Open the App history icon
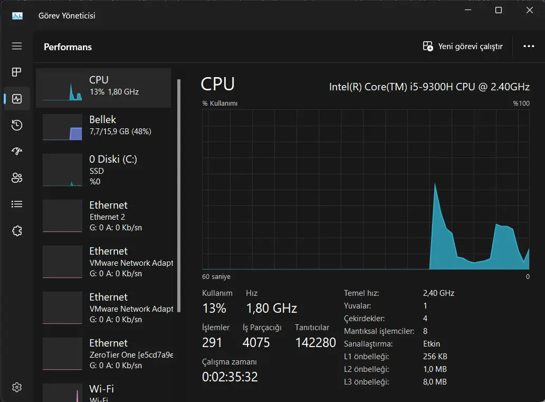This screenshot has width=545, height=402. tap(17, 125)
